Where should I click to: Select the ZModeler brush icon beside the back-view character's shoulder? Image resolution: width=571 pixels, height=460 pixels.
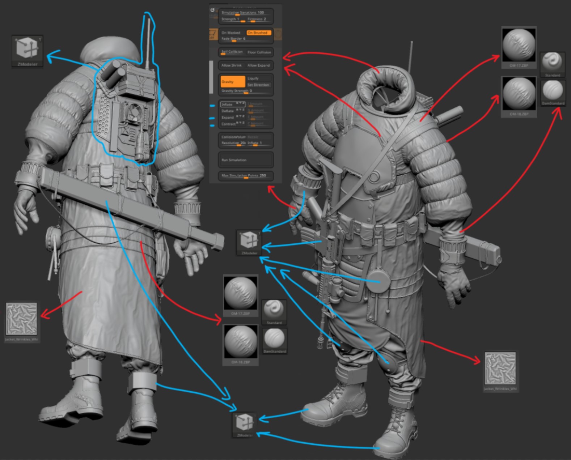point(27,51)
